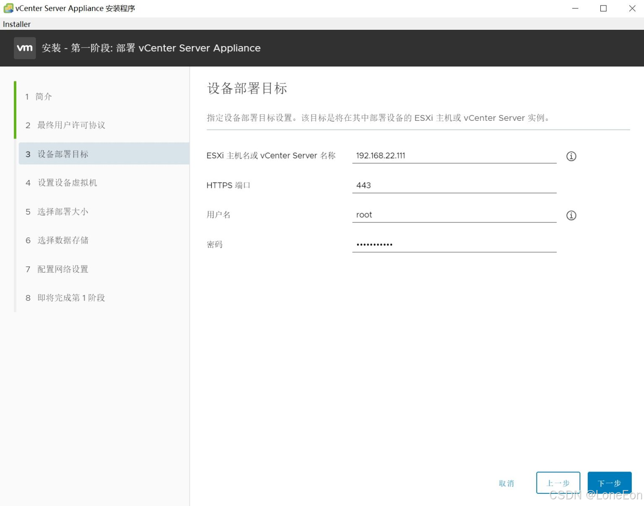Select step 7 配置网络设置
This screenshot has width=644, height=506.
[x=62, y=269]
